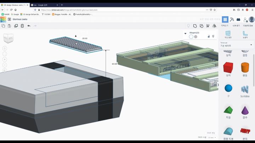This screenshot has height=143, width=255.
Task: Undo the last action
Action: 29,26
